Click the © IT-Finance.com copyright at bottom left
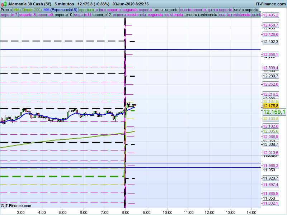Image resolution: width=287 pixels, height=215 pixels. coord(16,206)
